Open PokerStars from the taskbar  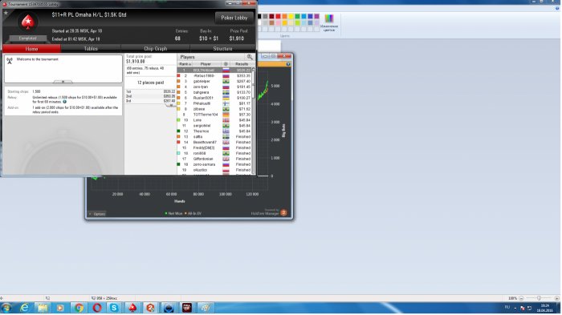(x=132, y=308)
